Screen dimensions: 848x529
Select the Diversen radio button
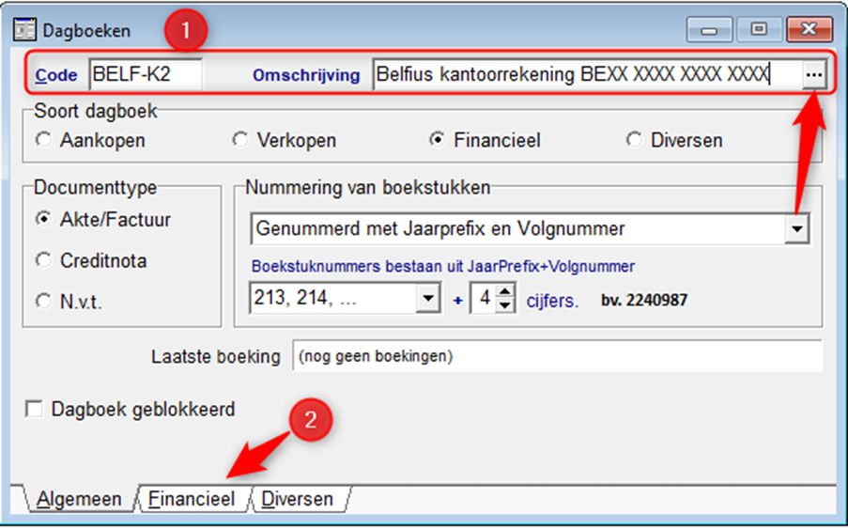(634, 140)
